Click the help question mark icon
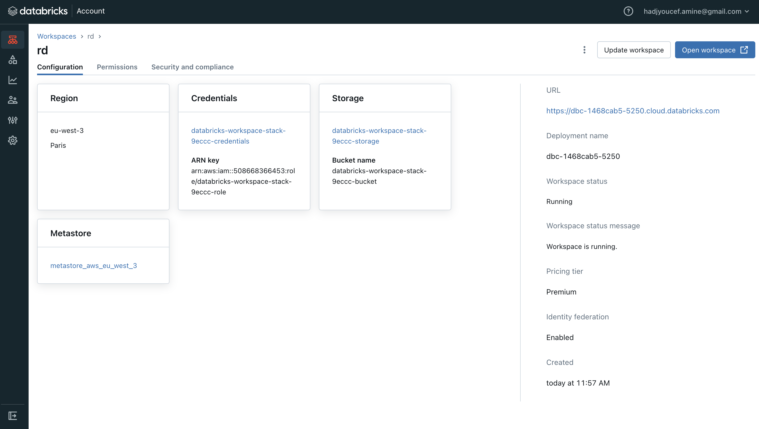The width and height of the screenshot is (759, 429). click(x=628, y=11)
